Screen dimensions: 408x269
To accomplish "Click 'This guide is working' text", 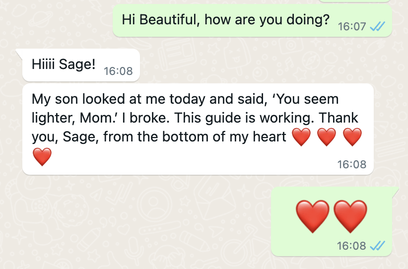I will [x=243, y=118].
